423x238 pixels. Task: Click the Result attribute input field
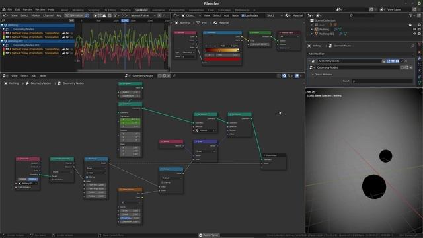click(x=382, y=81)
